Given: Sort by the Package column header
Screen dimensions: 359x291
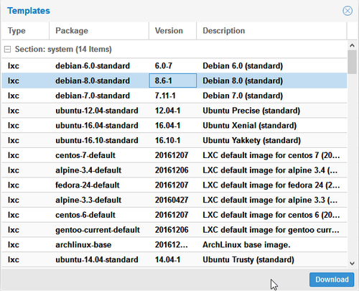Looking at the screenshot, I should tap(99, 31).
